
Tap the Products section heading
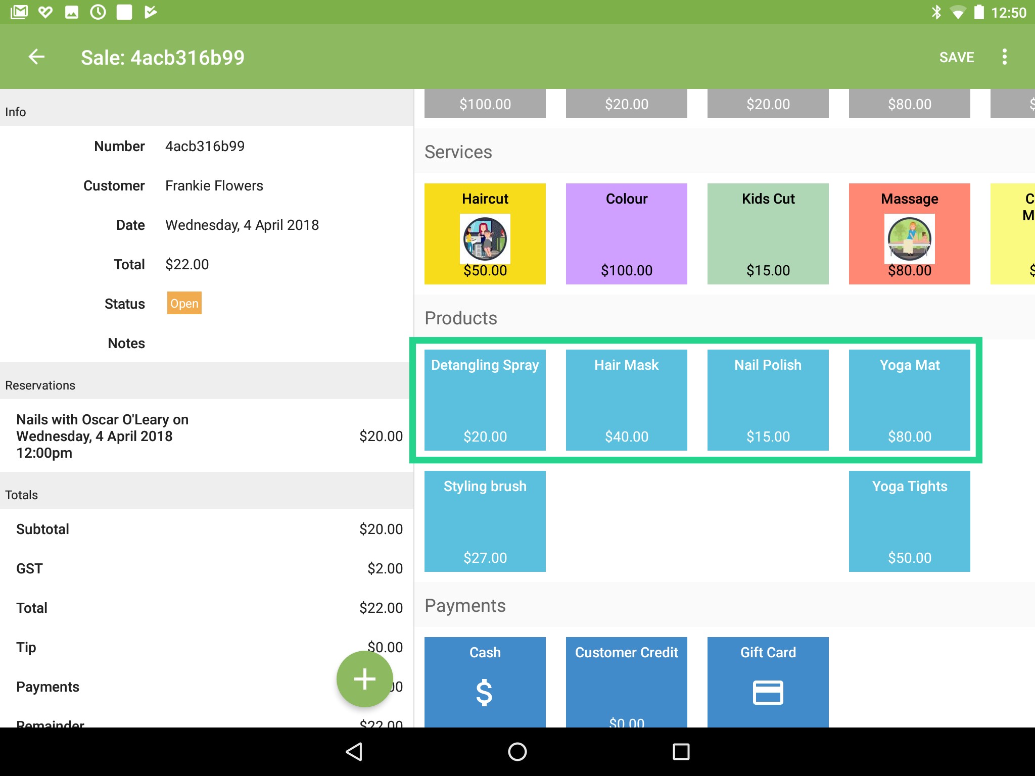[461, 318]
